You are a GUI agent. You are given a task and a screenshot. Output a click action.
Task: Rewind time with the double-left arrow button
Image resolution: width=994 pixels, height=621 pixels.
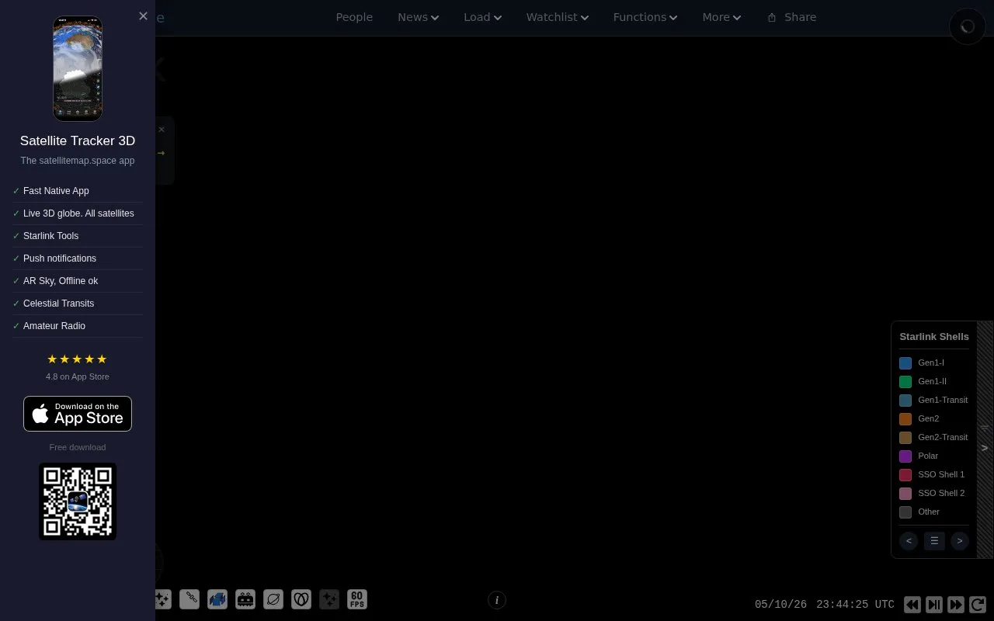[912, 604]
